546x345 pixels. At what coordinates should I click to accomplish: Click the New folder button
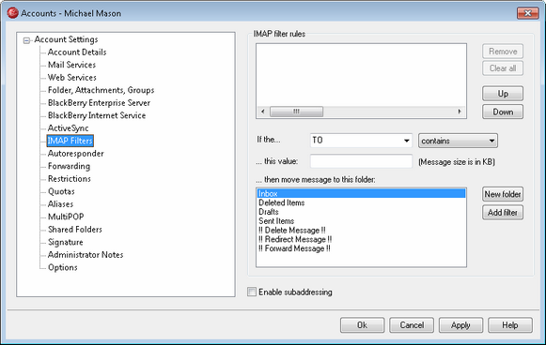coord(503,194)
